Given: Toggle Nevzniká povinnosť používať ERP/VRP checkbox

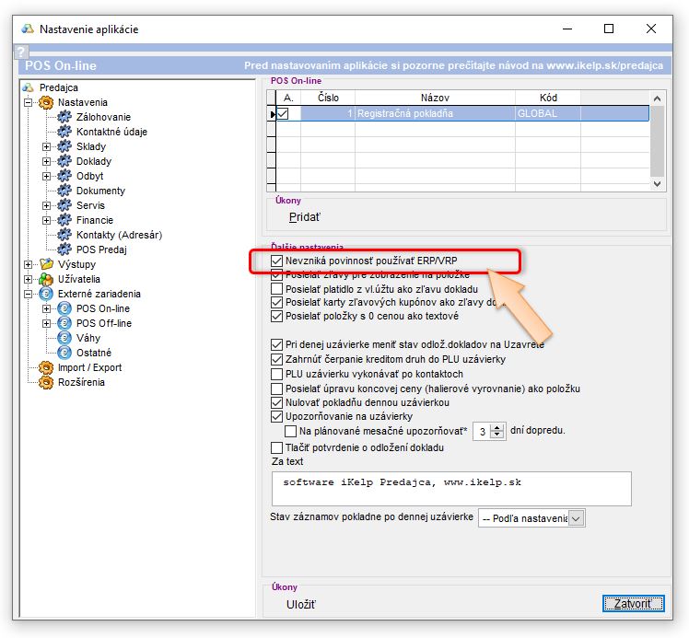Looking at the screenshot, I should click(277, 261).
